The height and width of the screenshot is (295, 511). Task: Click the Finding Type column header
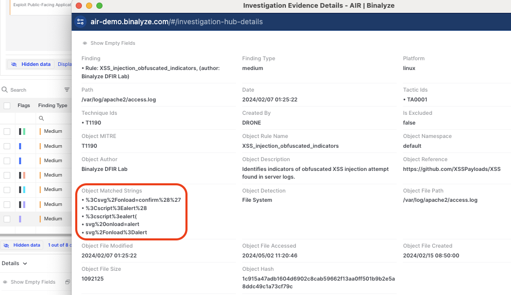pos(53,106)
